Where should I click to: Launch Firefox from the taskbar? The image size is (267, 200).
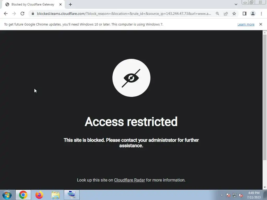click(39, 195)
